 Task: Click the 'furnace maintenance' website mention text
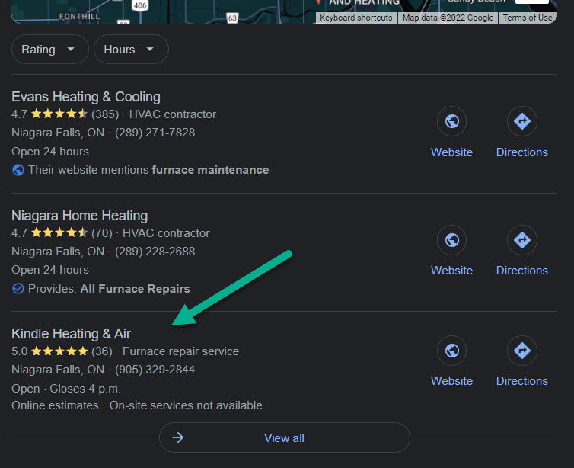210,170
